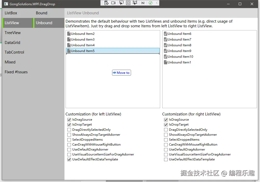Click the green checkmark Hot Reload icon

pos(151,3)
